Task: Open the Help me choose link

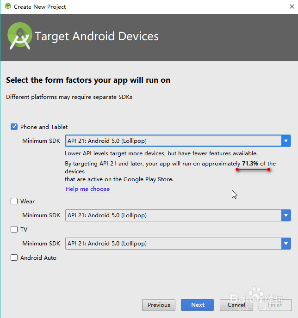Action: pyautogui.click(x=88, y=189)
